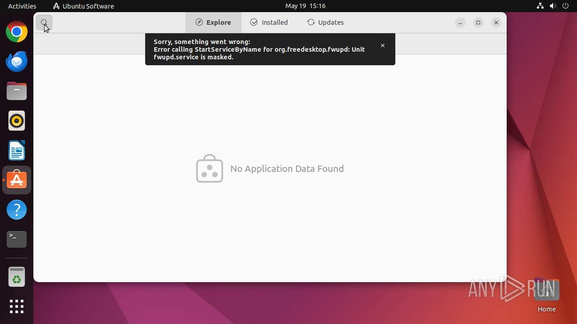Screen dimensions: 577x324
Task: Open the clock and calendar panel
Action: point(305,6)
